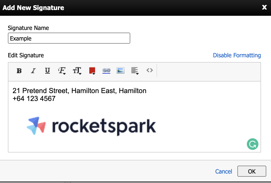
Task: Insert a hyperlink with the link icon
Action: point(106,71)
